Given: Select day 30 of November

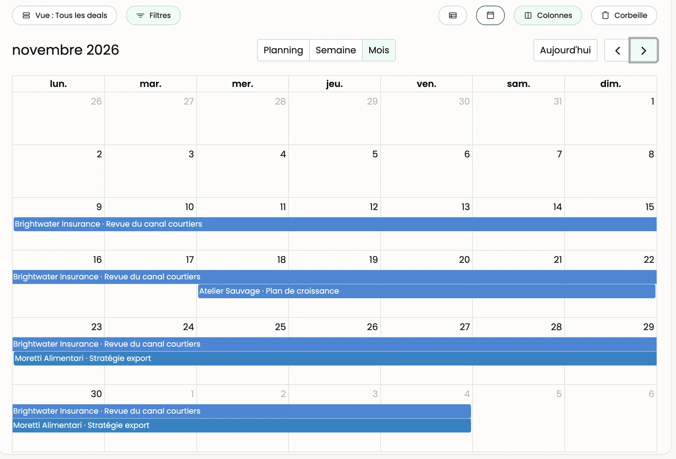Looking at the screenshot, I should [96, 394].
